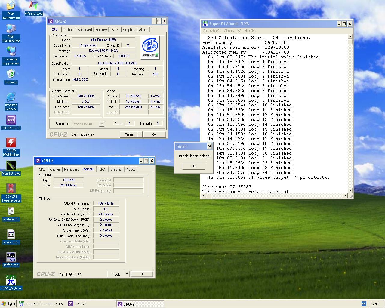Activate Super PI / mod1.5 XS taskbar button

click(x=41, y=304)
